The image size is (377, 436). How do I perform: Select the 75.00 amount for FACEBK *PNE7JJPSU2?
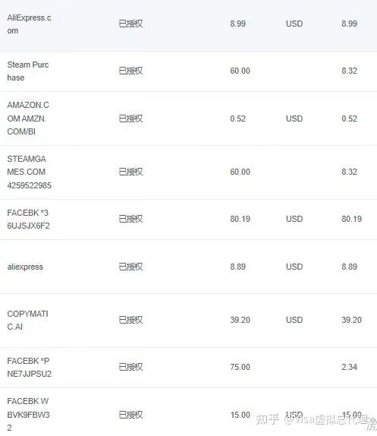click(x=240, y=367)
